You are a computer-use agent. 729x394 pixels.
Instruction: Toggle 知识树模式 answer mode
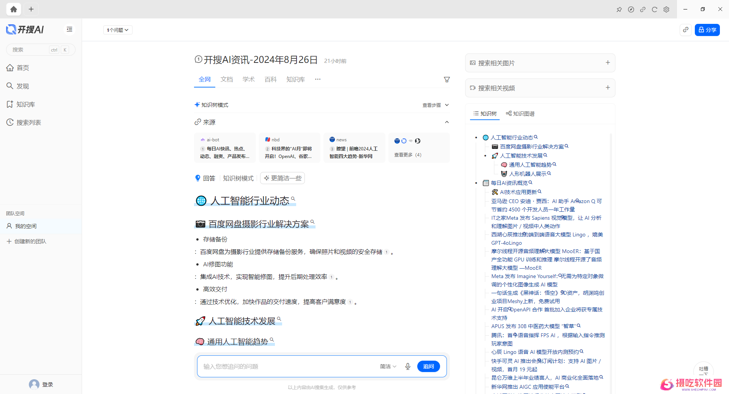click(x=238, y=178)
